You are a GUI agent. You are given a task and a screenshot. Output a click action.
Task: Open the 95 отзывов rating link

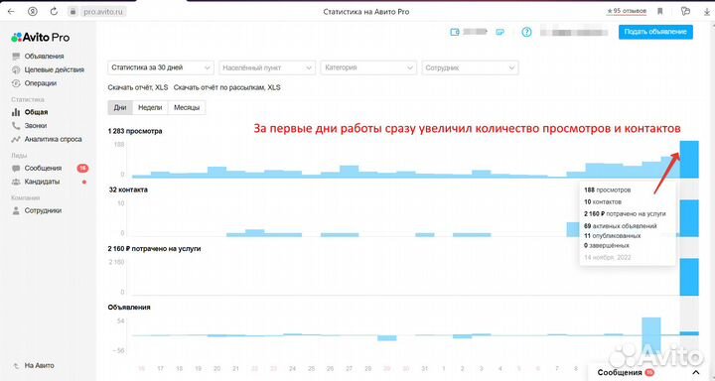coord(627,11)
